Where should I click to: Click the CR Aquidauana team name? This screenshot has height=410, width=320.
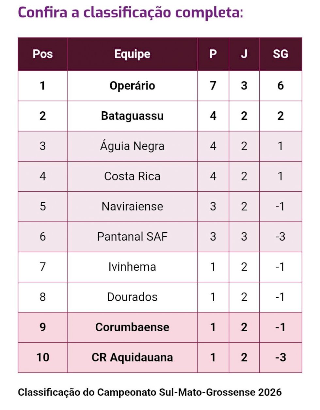click(132, 357)
